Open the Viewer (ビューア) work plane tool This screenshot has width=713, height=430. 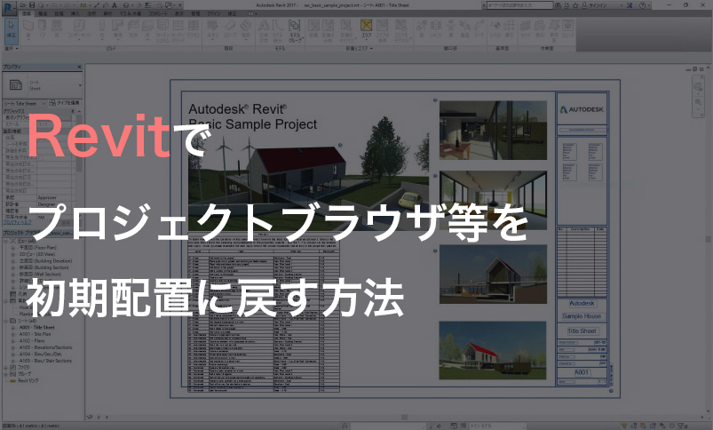[568, 29]
